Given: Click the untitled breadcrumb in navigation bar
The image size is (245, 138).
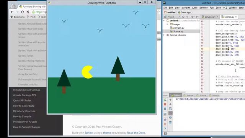Looking at the screenshot, I should [x=170, y=12].
